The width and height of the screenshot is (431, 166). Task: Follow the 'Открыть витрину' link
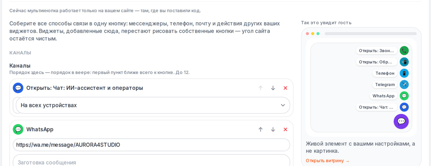coord(328,161)
